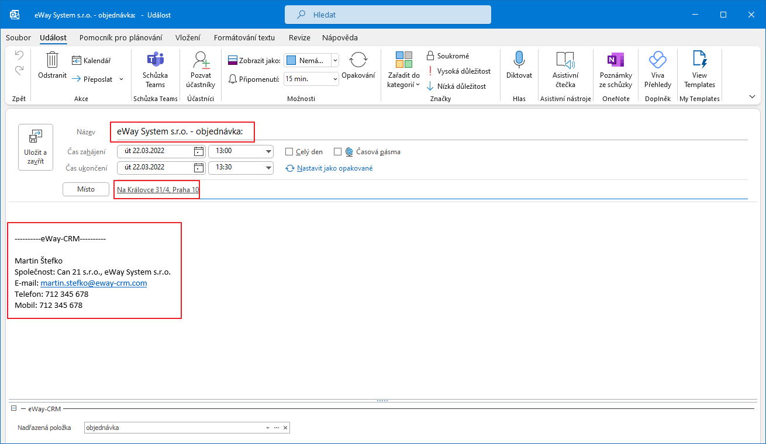Expand the Přeposlat dropdown arrow
This screenshot has width=766, height=444.
(121, 79)
